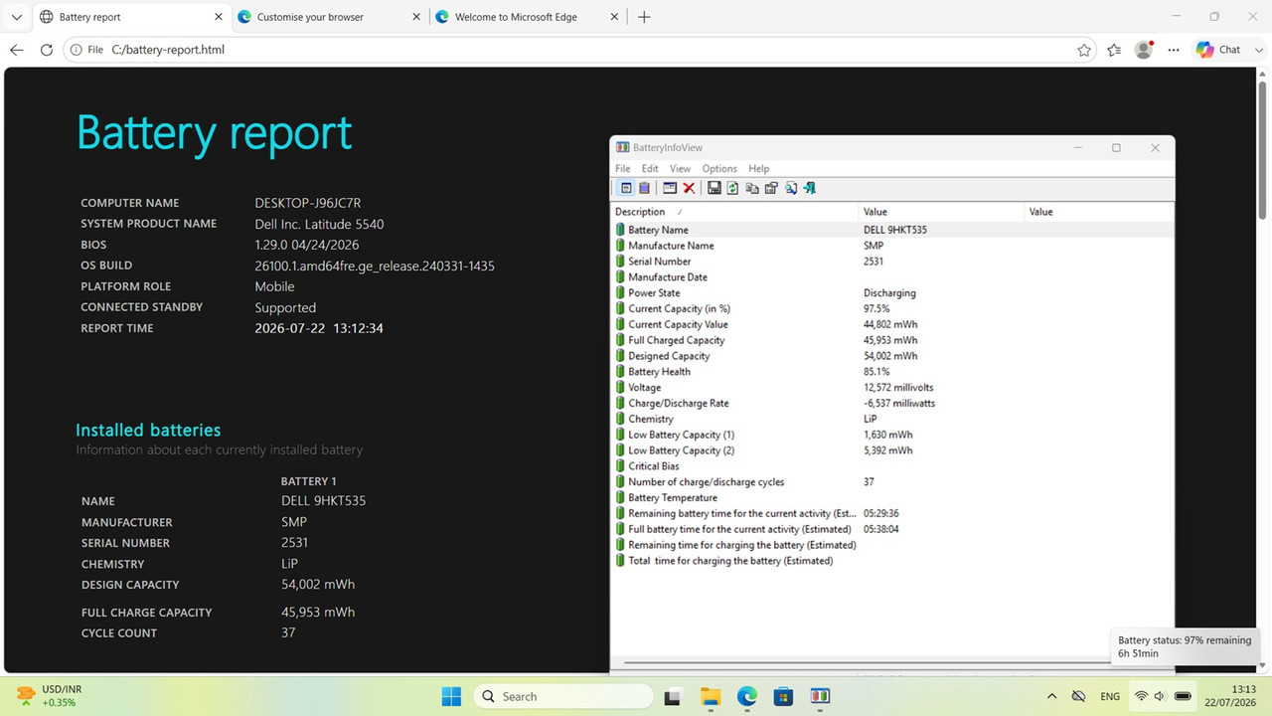Click the Copy Selected Items icon
The width and height of the screenshot is (1272, 716).
pos(752,188)
